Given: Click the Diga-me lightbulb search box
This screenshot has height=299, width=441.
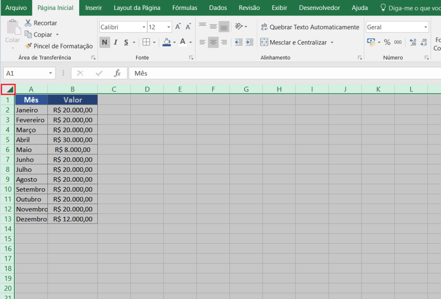Looking at the screenshot, I should [x=410, y=8].
